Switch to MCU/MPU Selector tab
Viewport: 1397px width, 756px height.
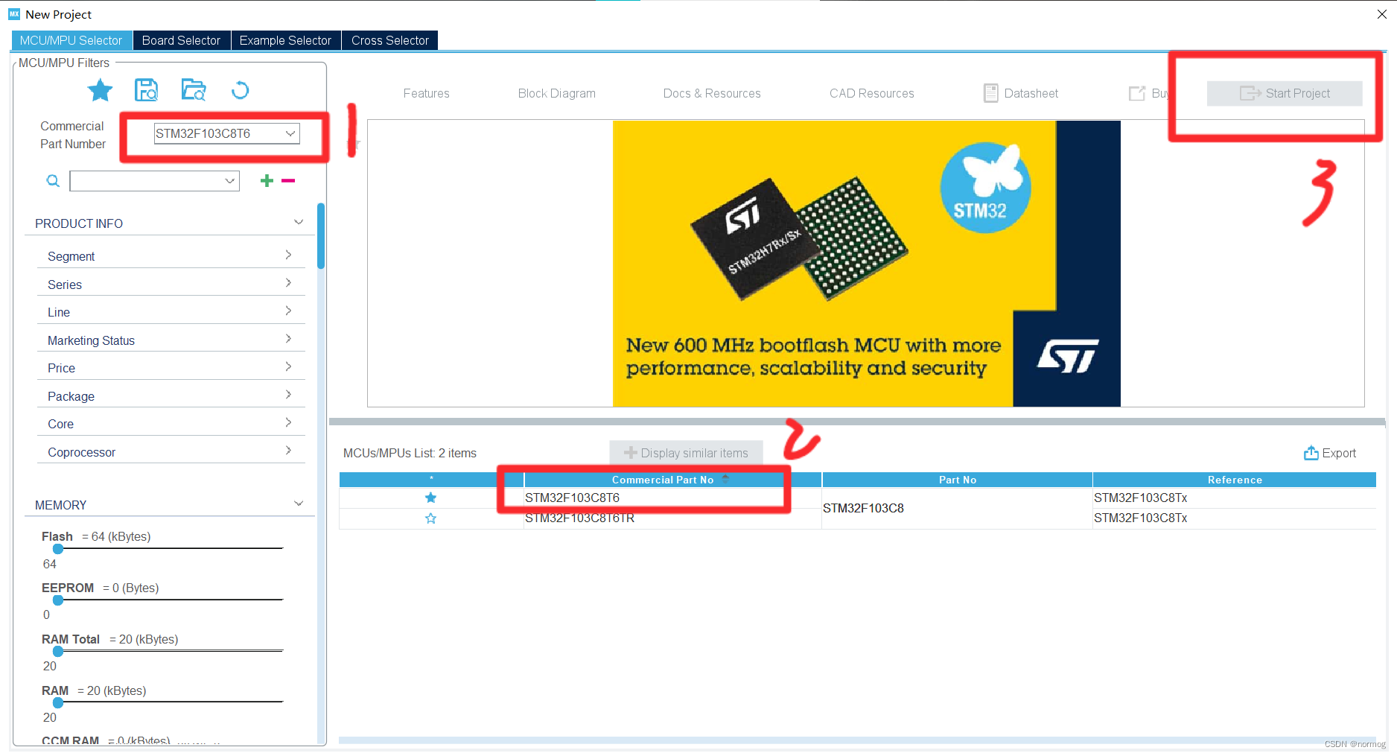click(x=71, y=40)
